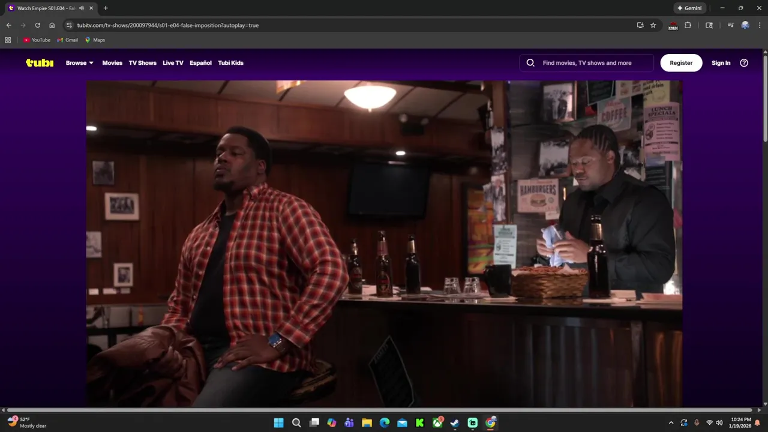Open the Gmail bookmark
Viewport: 768px width, 432px height.
click(x=67, y=40)
